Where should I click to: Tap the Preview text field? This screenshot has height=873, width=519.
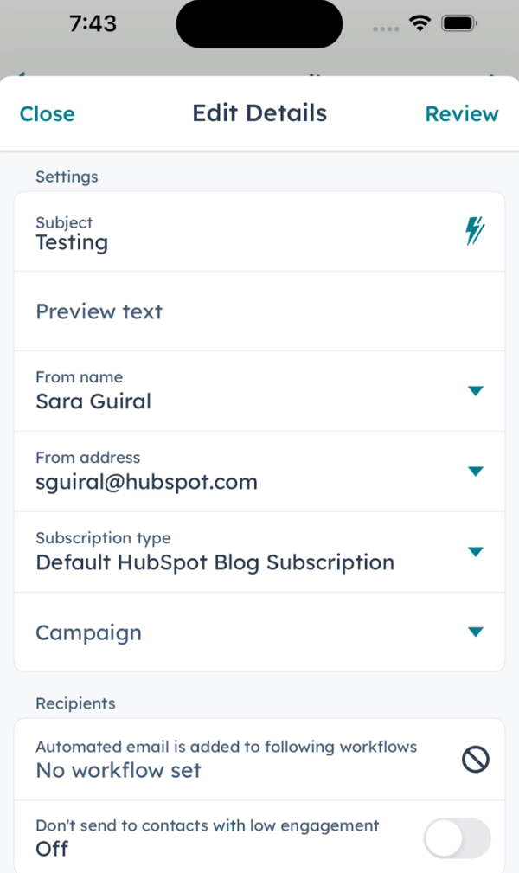(x=259, y=311)
